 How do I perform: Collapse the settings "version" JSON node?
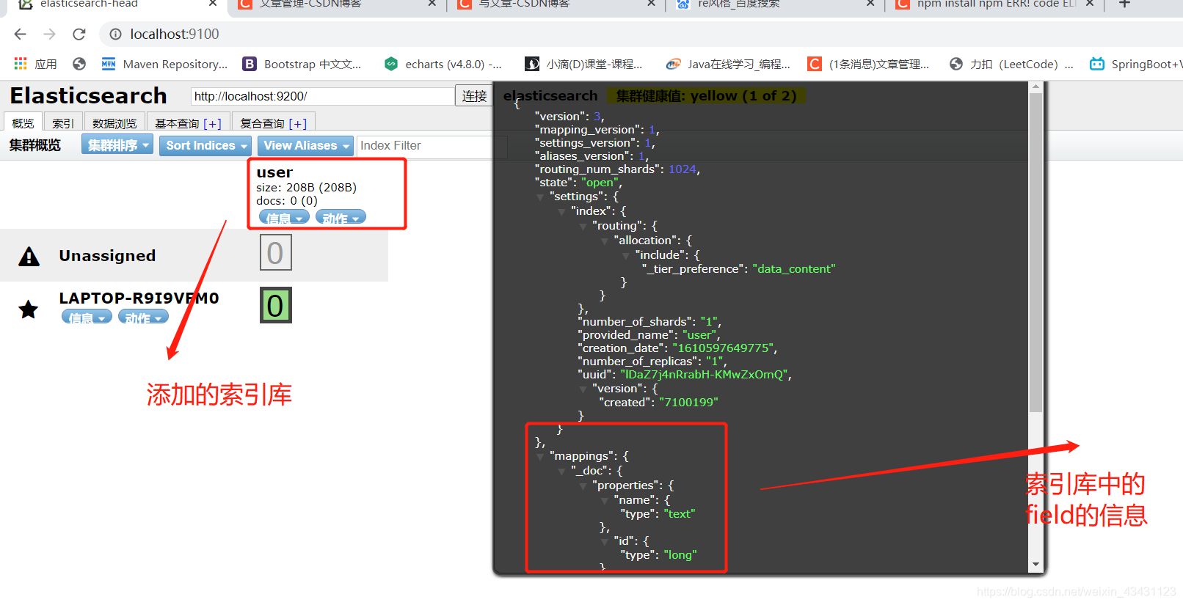(583, 389)
